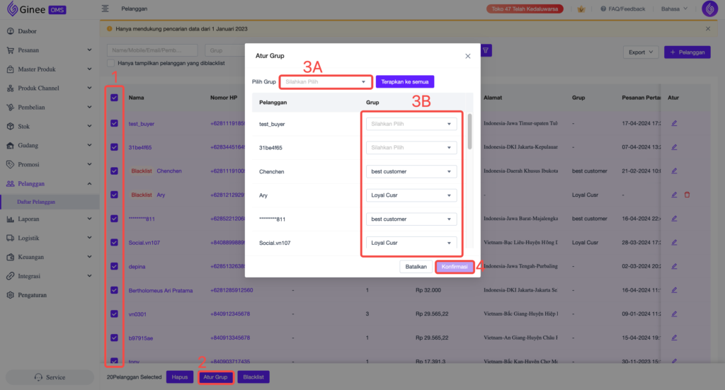This screenshot has width=725, height=390.
Task: Uncheck the 31be4f65 row checkbox
Action: [x=114, y=147]
